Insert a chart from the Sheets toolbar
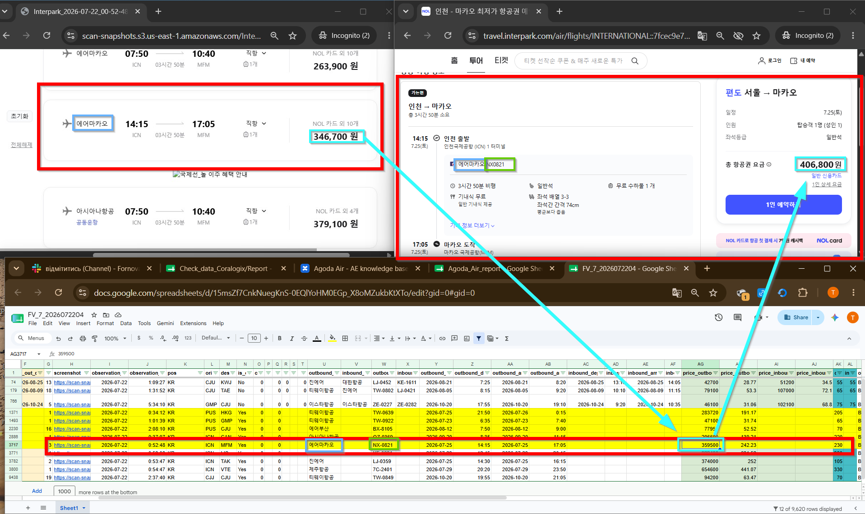The height and width of the screenshot is (514, 865). pos(467,338)
